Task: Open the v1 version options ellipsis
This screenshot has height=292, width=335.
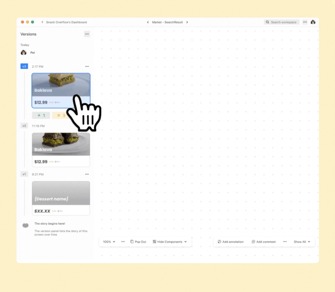Action: coord(86,174)
